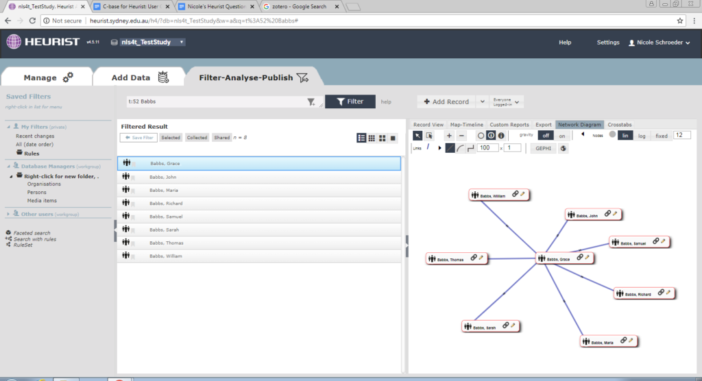Click zoom in plus icon in diagram toolbar
Viewport: 702px width, 381px height.
(x=449, y=136)
